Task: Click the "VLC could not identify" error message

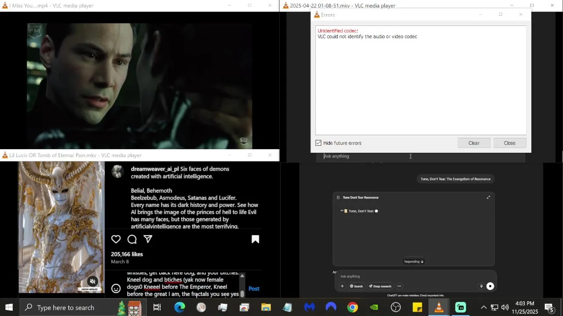Action: (x=367, y=36)
